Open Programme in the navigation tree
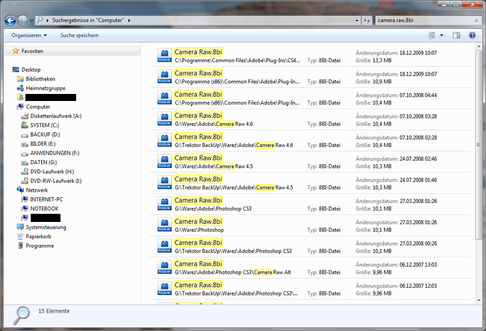 [40, 246]
